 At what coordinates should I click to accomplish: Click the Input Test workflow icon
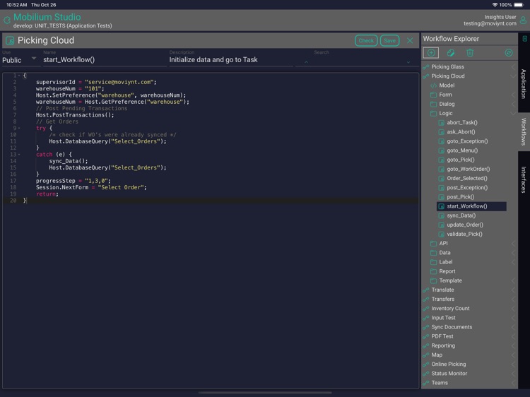tap(426, 318)
